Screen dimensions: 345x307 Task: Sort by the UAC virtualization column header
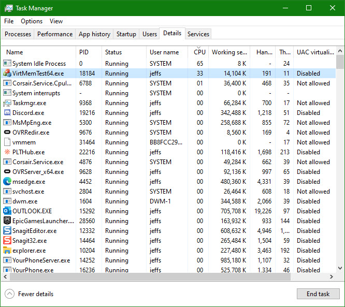coord(315,52)
